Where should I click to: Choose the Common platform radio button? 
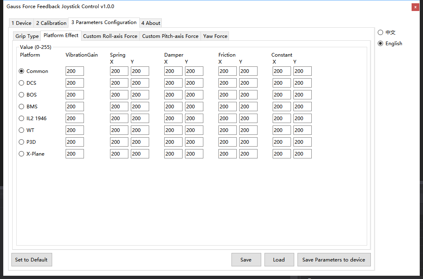click(33, 71)
